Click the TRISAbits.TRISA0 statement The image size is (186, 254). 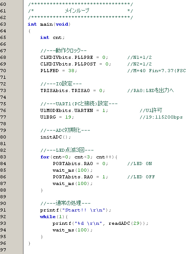pos(73,91)
